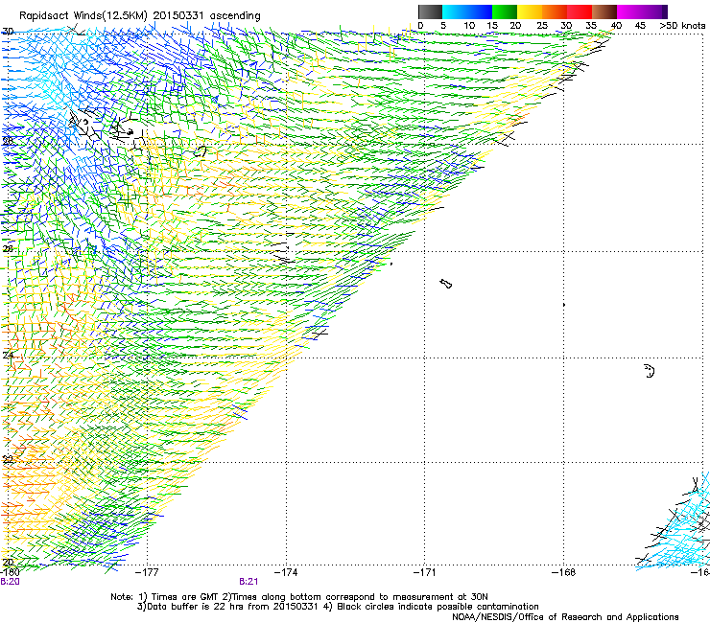Click the '-171' longitude axis label

coord(425,572)
